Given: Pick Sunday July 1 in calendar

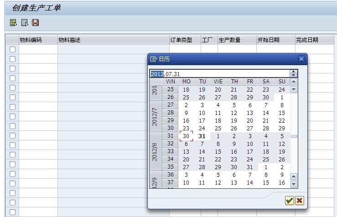Looking at the screenshot, I should (x=282, y=97).
